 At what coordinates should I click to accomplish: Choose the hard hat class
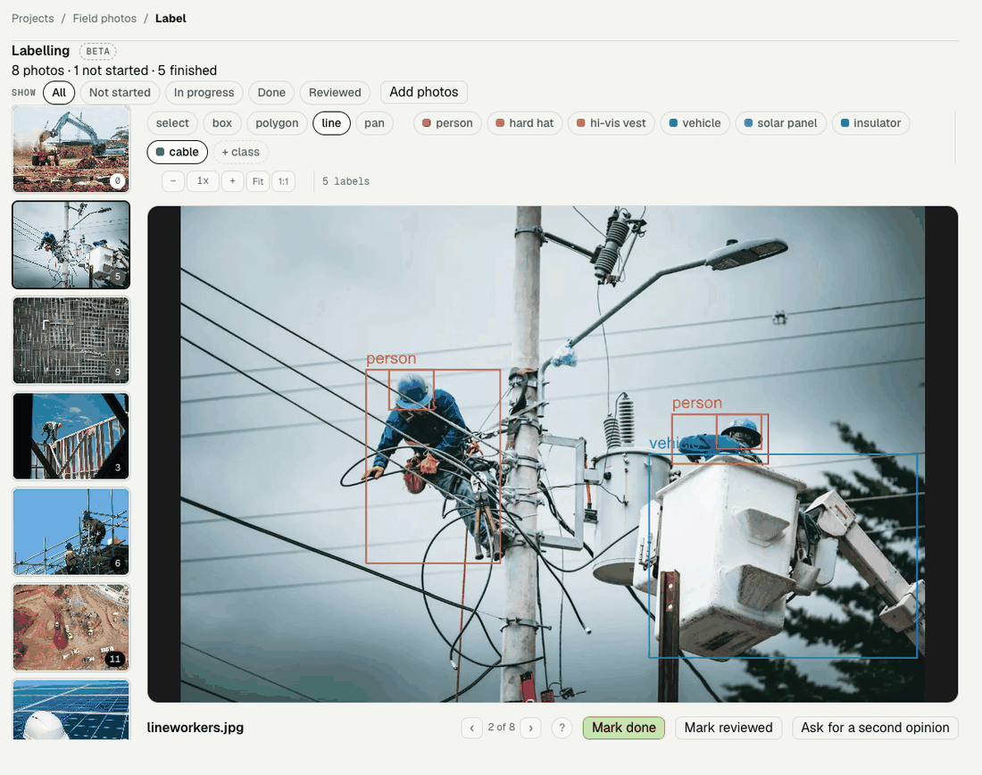(525, 123)
